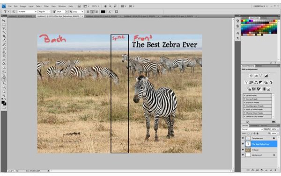
Task: Open the Essentials workspace switcher
Action: click(260, 6)
